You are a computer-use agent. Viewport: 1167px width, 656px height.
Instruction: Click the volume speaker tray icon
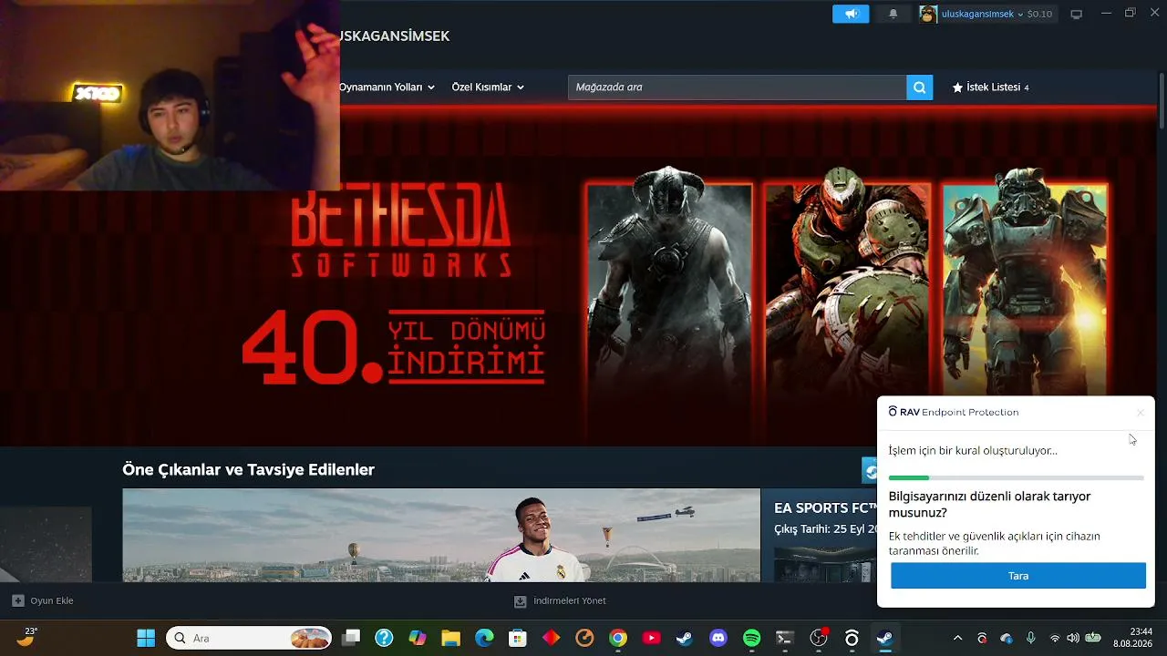pos(1073,638)
